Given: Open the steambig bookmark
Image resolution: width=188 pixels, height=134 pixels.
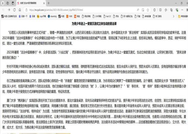Looking at the screenshot, I should pyautogui.click(x=52, y=16).
